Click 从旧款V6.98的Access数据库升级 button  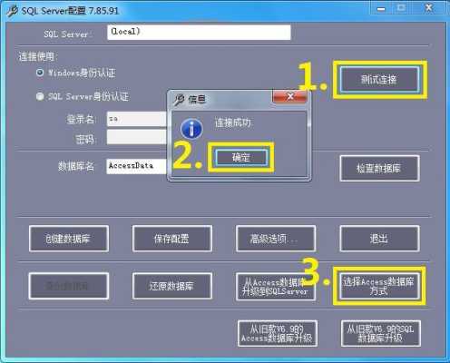(x=278, y=333)
